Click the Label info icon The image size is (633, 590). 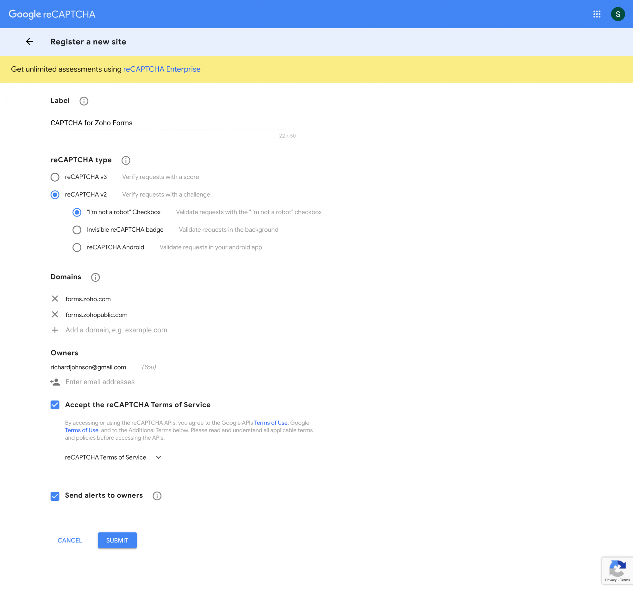pyautogui.click(x=84, y=101)
